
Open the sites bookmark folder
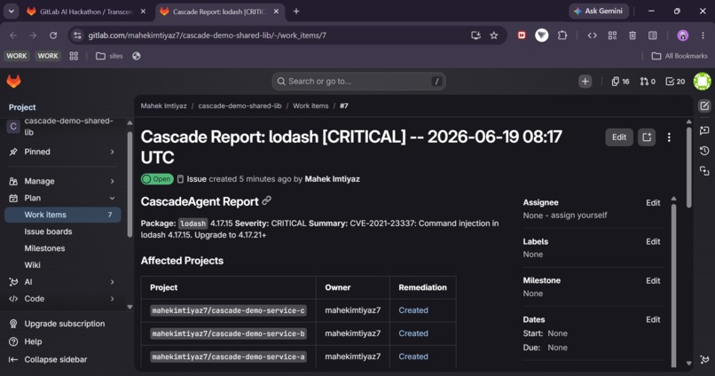point(109,56)
